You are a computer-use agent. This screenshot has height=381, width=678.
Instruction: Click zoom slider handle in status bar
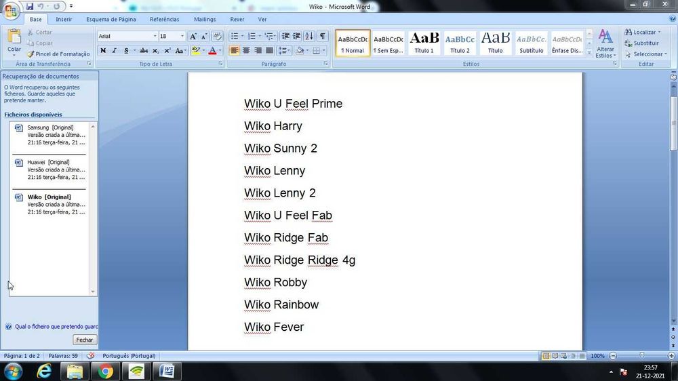click(x=641, y=355)
